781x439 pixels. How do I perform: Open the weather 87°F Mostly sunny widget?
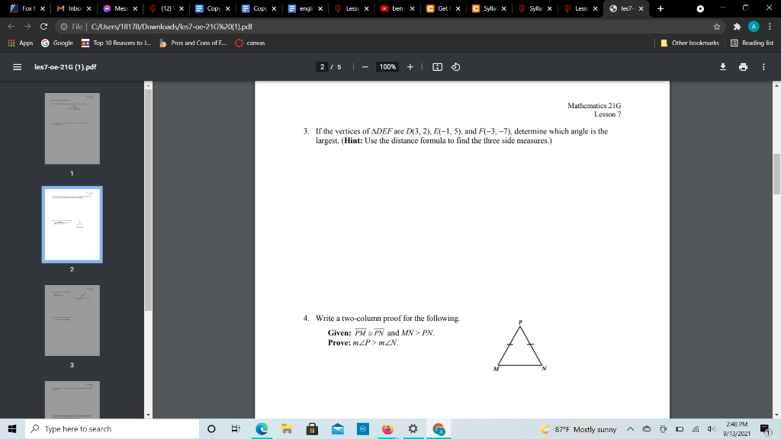[x=579, y=429]
